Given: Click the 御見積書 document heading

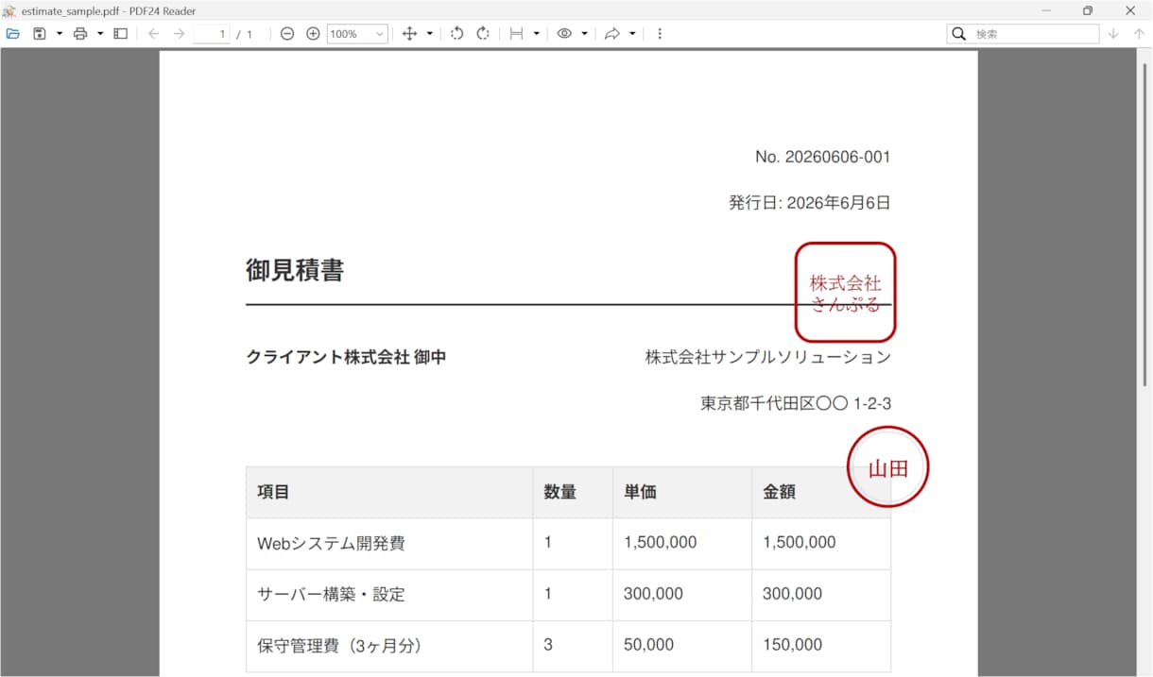Looking at the screenshot, I should [295, 270].
